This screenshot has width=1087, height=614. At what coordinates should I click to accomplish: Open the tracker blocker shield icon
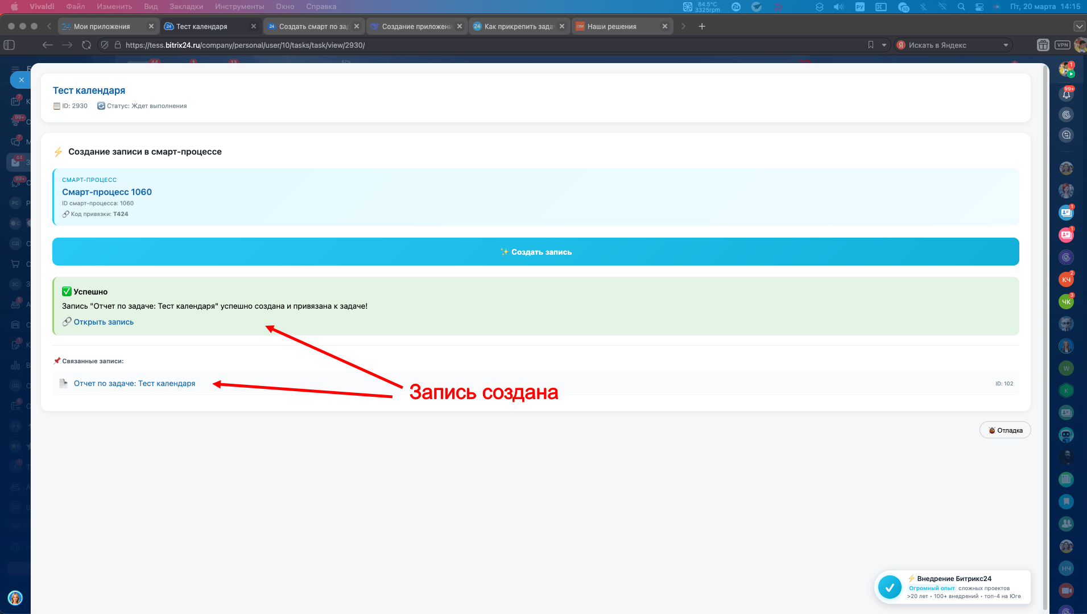click(x=105, y=45)
